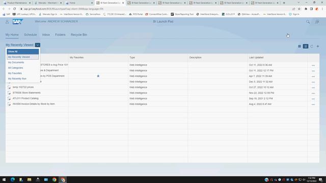Toggle the blue favorite star in POS Department row
This screenshot has width=326, height=183.
coord(98,76)
